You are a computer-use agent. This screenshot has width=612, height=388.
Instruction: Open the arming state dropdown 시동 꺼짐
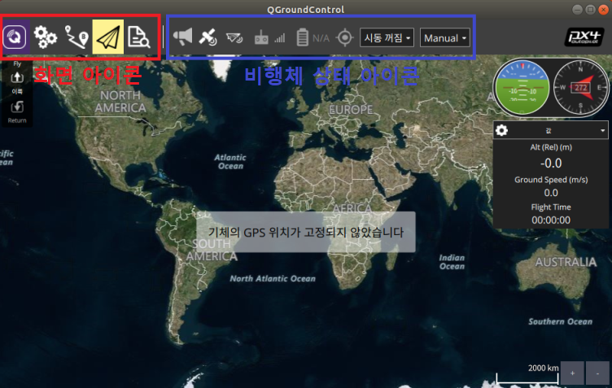point(387,38)
